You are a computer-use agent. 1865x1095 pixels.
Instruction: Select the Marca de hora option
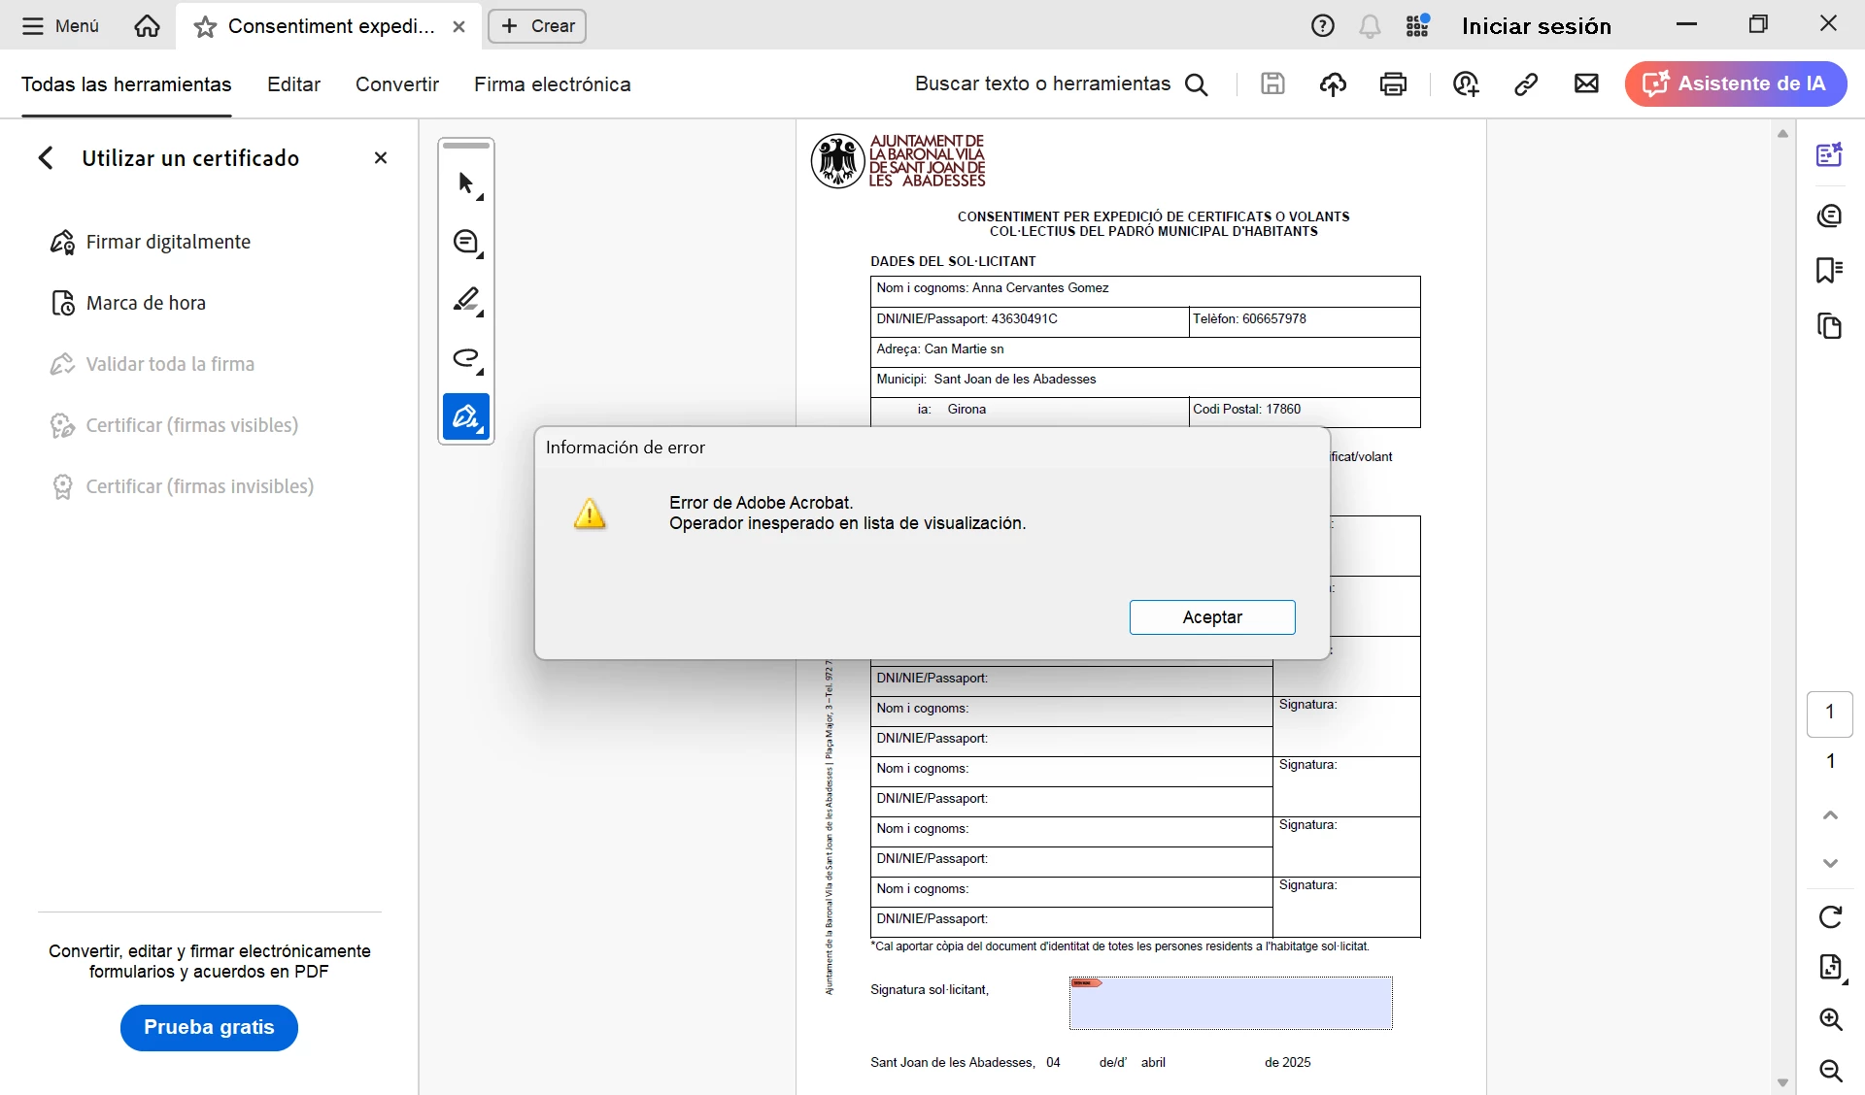[x=146, y=303]
